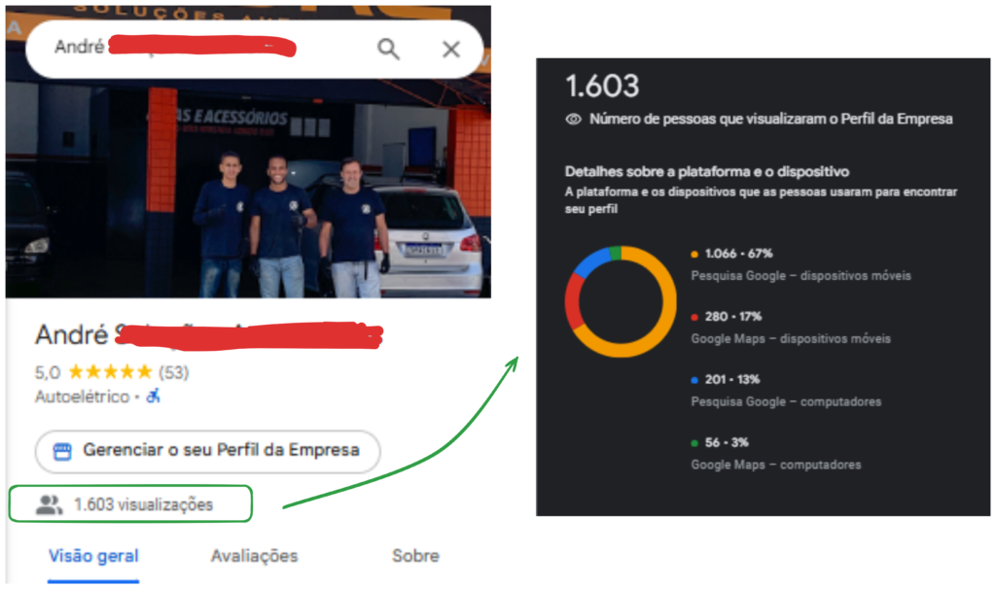
Task: Click the magnifier search icon
Action: click(388, 49)
